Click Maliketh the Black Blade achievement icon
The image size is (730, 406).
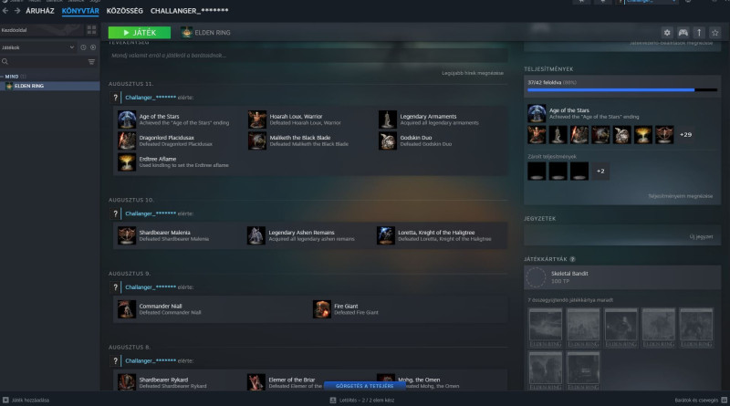point(257,141)
